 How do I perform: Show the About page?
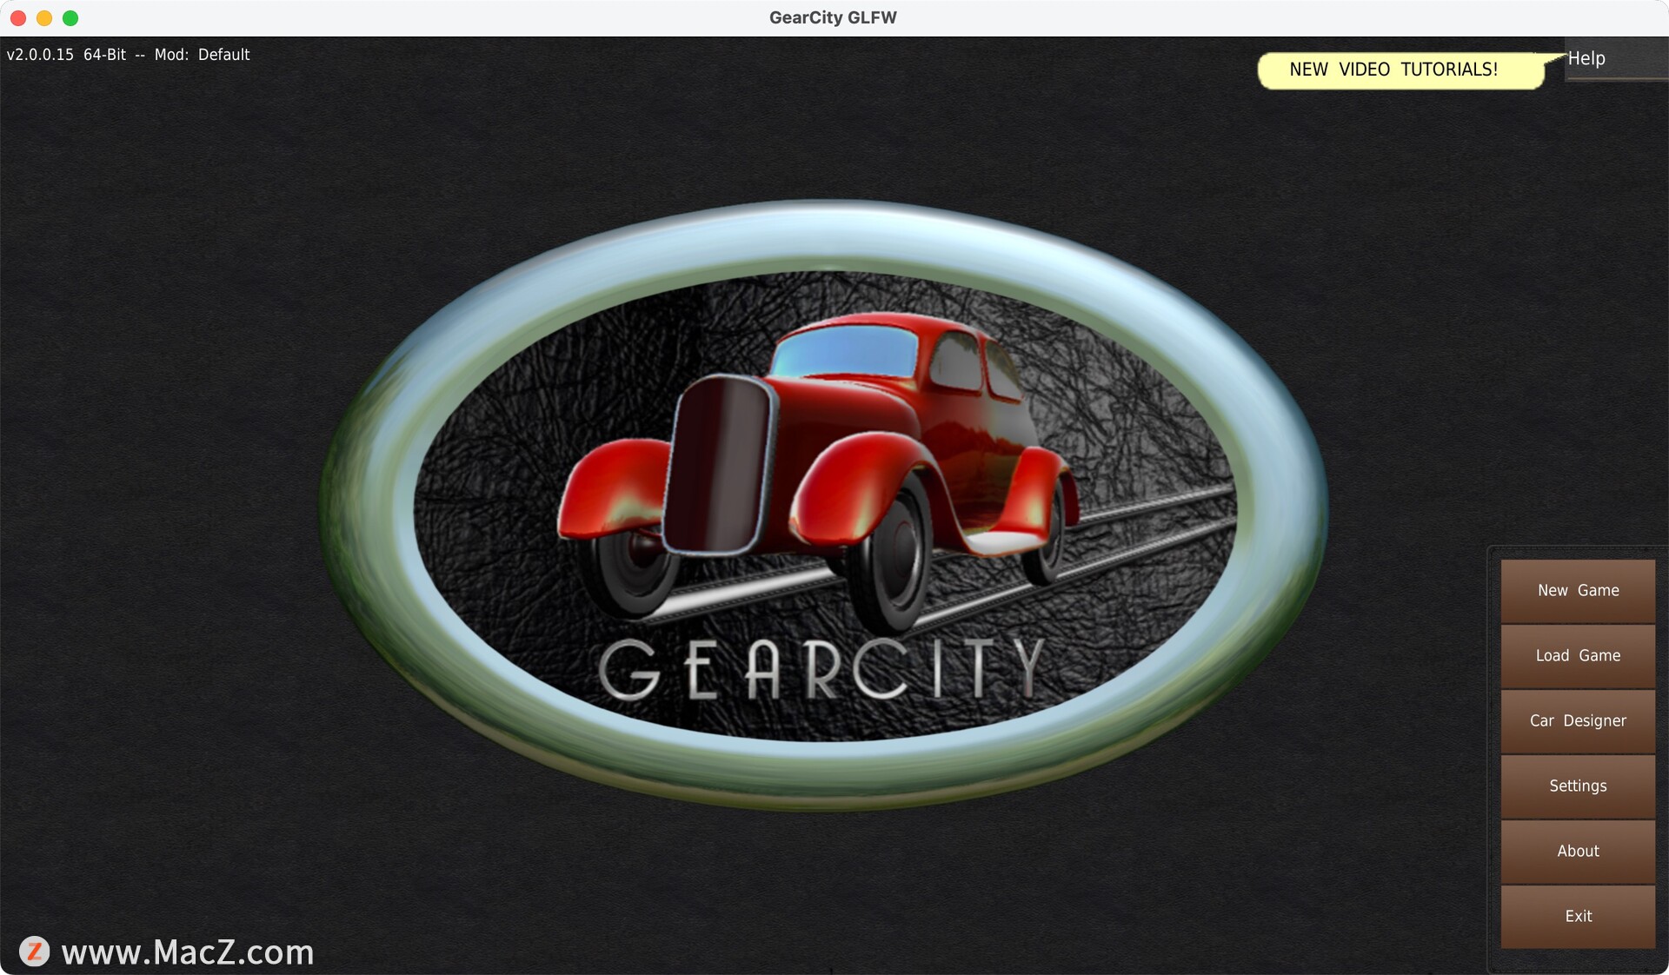[x=1578, y=852]
